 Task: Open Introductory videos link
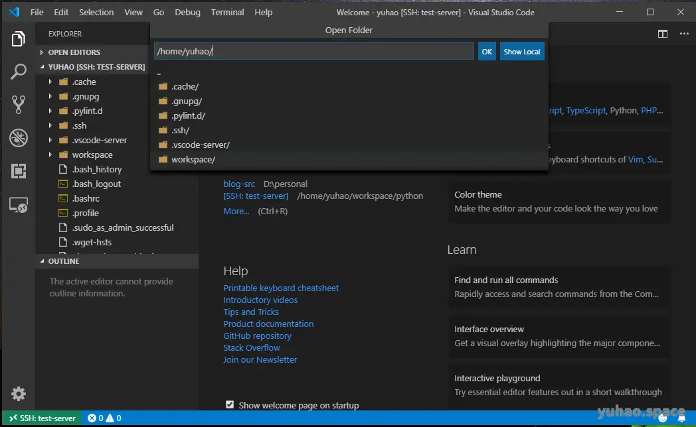coord(260,300)
